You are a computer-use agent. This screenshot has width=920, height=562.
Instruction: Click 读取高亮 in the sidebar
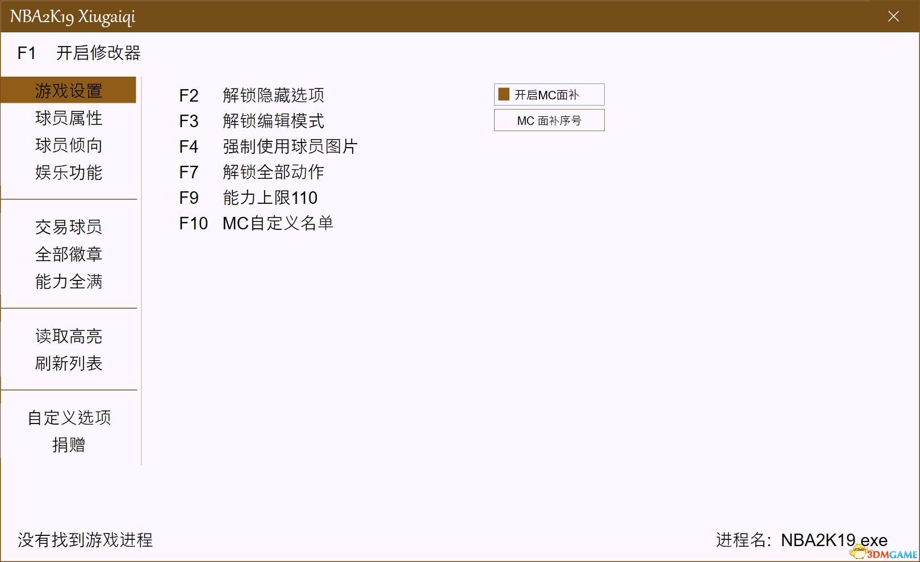click(x=68, y=336)
